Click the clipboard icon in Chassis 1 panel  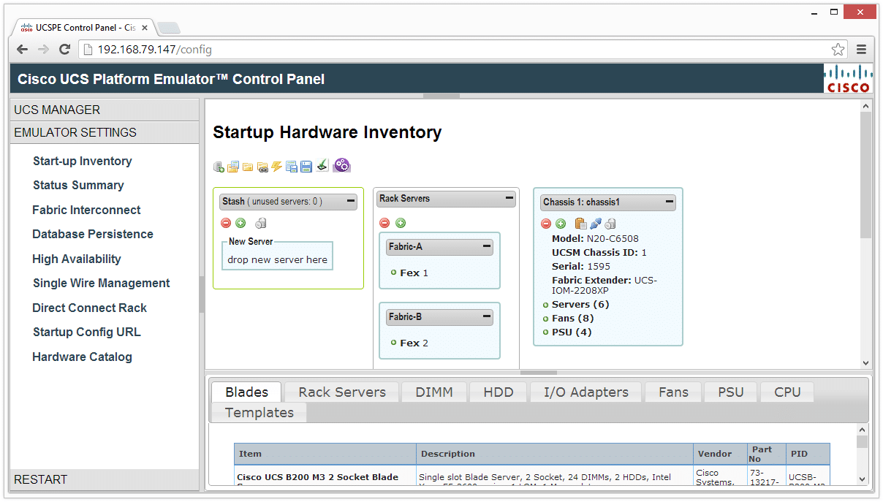coord(580,224)
